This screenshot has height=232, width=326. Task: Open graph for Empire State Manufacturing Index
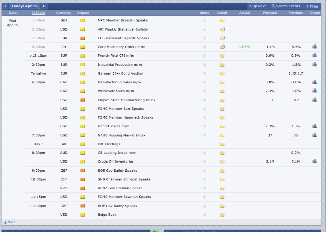point(314,100)
